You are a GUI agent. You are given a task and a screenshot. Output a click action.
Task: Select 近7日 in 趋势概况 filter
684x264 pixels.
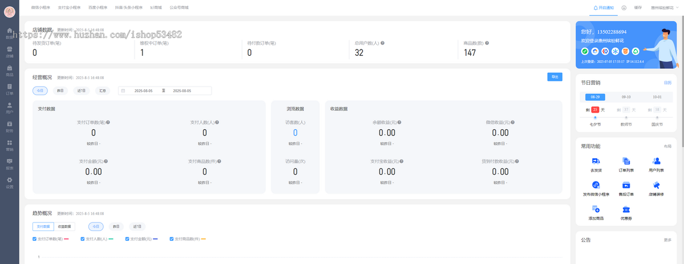pos(137,226)
